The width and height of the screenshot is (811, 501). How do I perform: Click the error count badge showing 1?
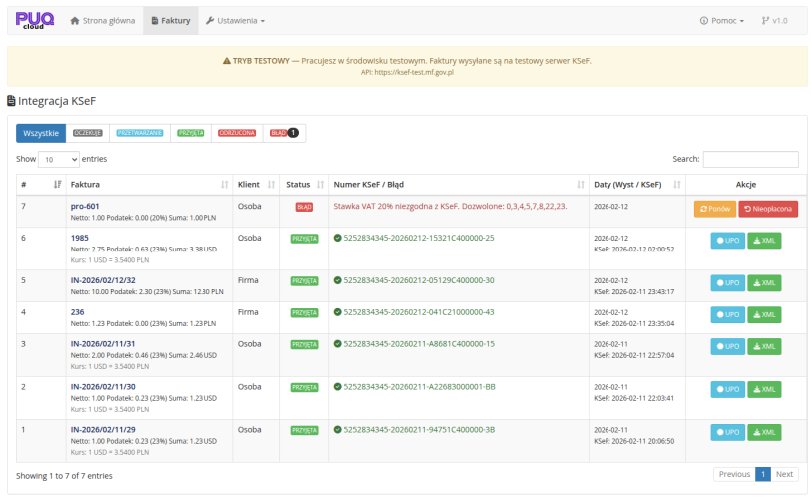point(293,133)
